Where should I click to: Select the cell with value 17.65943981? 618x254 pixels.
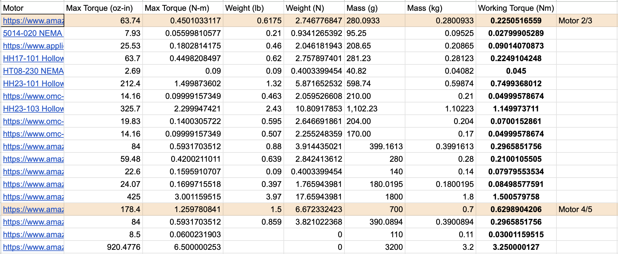click(x=314, y=197)
